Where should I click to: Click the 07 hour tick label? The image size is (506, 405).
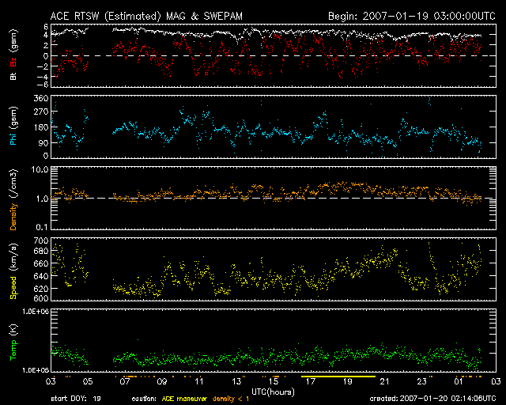coord(126,381)
